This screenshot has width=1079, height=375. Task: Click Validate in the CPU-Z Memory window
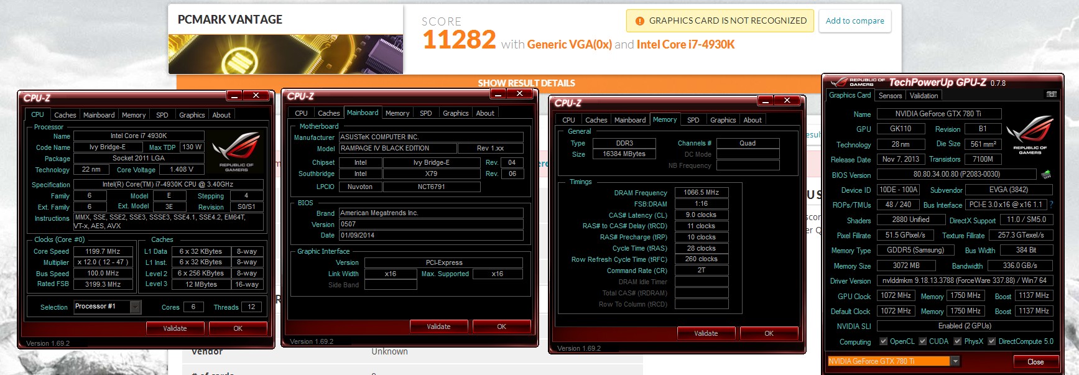[x=706, y=333]
